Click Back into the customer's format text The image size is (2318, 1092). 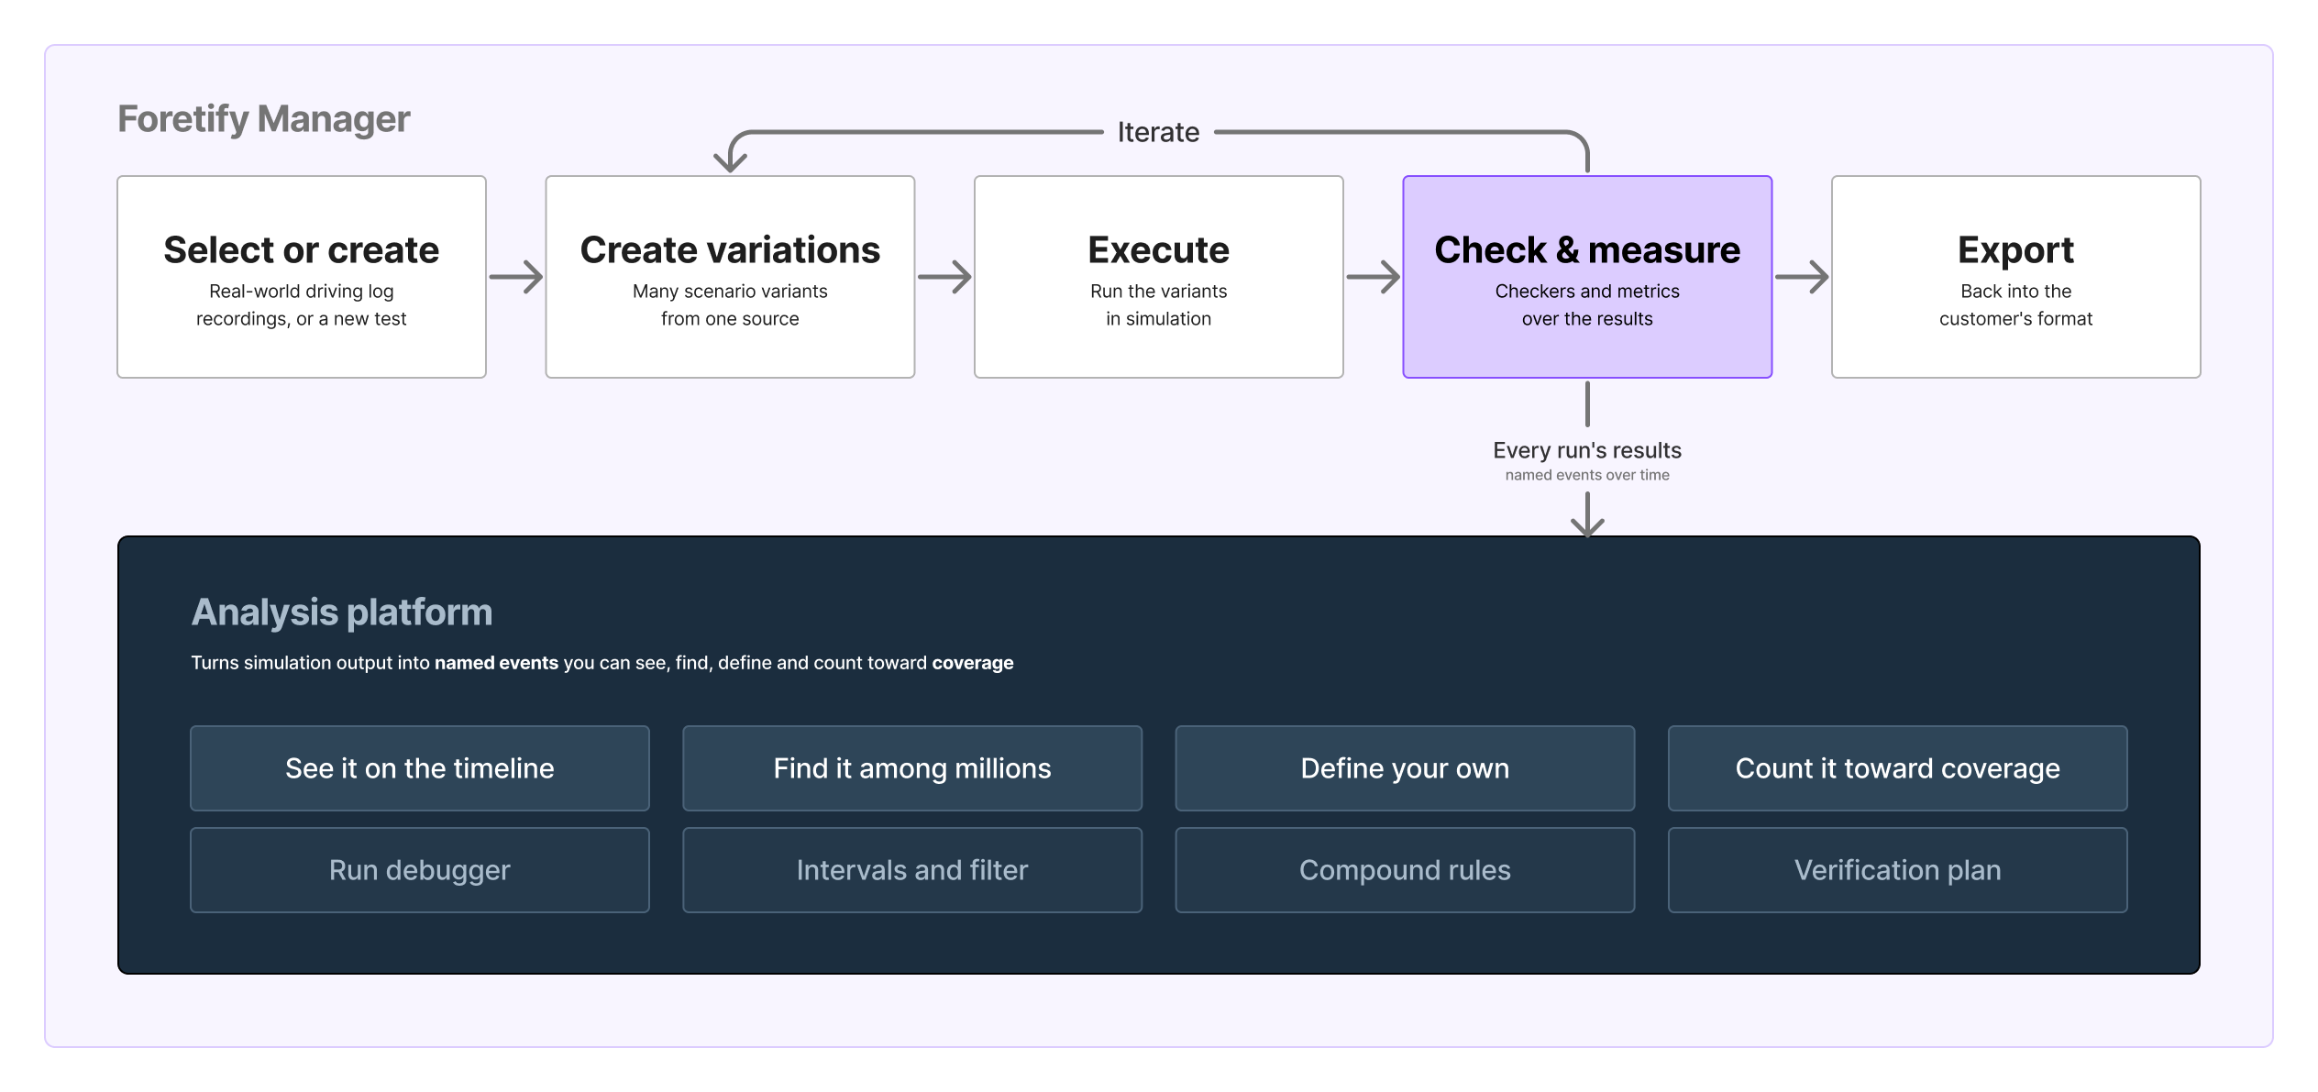(2016, 305)
